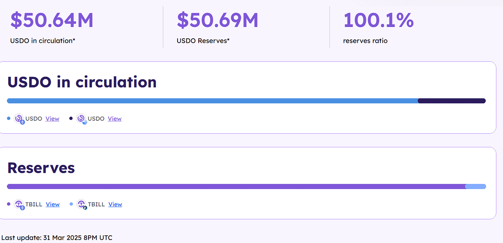
Task: Click the blue legend dot before first USDO
Action: (x=9, y=119)
